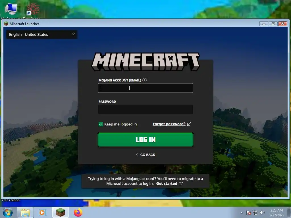Open the volume speaker tray icon
The width and height of the screenshot is (291, 218).
(x=262, y=213)
